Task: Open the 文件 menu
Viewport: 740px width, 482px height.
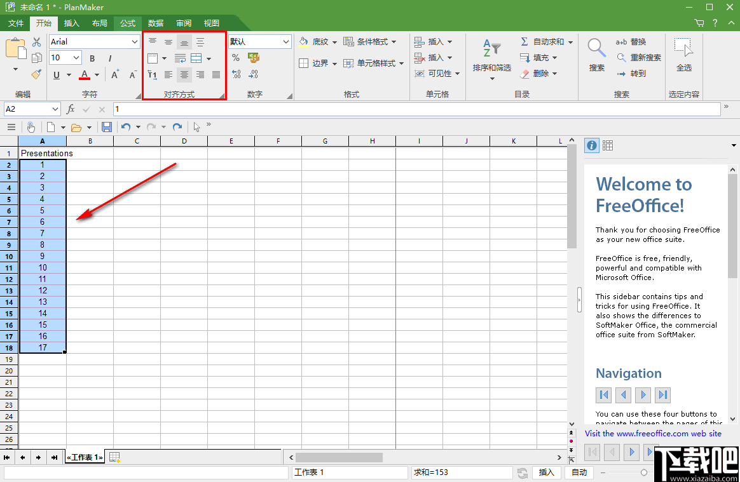Action: (x=15, y=23)
